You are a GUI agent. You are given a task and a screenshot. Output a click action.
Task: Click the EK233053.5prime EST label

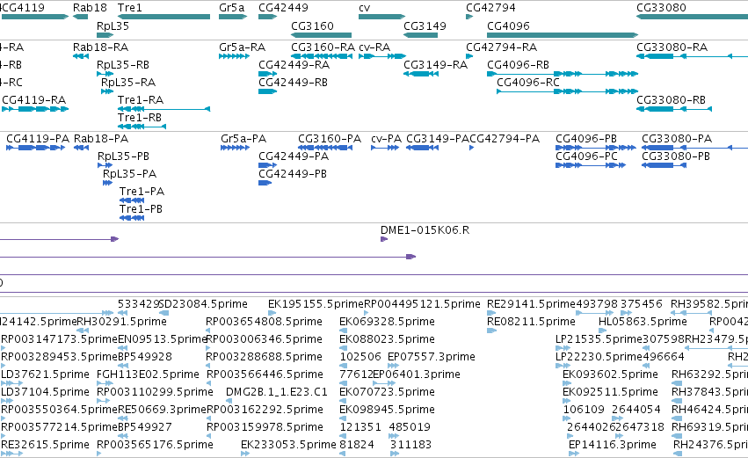(x=288, y=445)
